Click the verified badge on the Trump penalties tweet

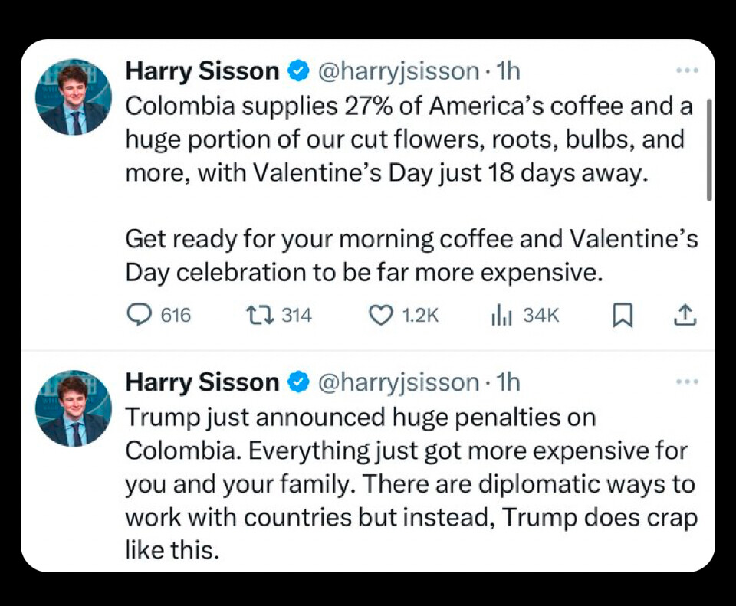(298, 382)
